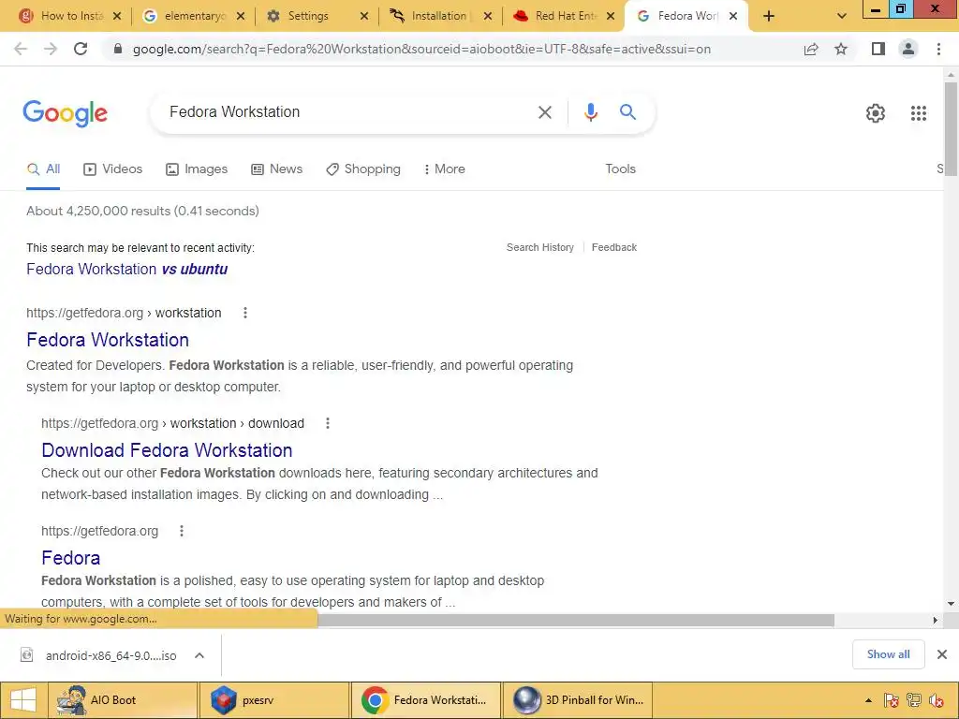Open search Tools

(x=620, y=169)
